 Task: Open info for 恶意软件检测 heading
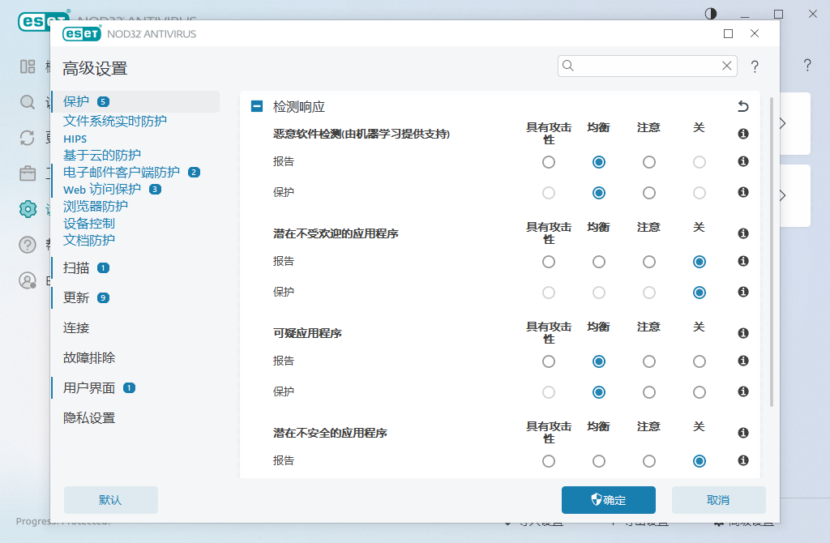point(743,134)
